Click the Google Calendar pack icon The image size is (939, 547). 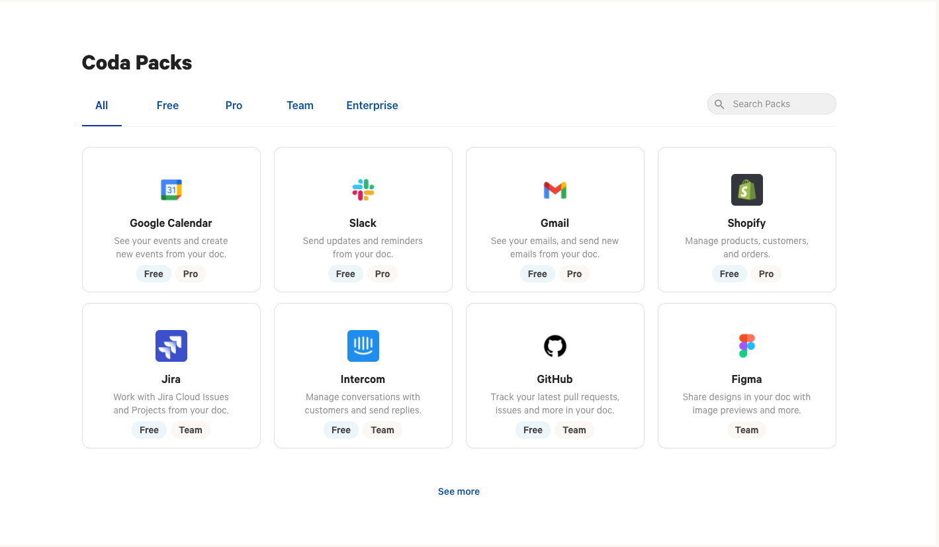click(x=171, y=190)
